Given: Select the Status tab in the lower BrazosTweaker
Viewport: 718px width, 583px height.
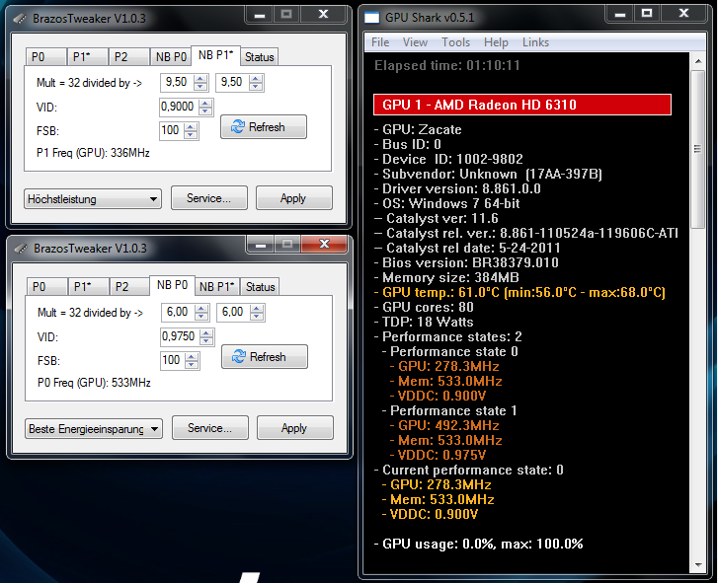Looking at the screenshot, I should pyautogui.click(x=260, y=287).
